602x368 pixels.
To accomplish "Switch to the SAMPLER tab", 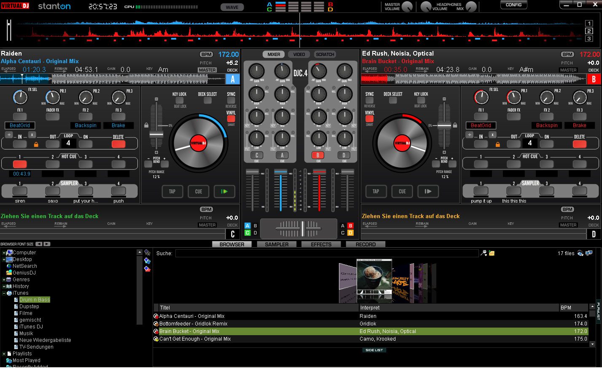I will coord(277,244).
